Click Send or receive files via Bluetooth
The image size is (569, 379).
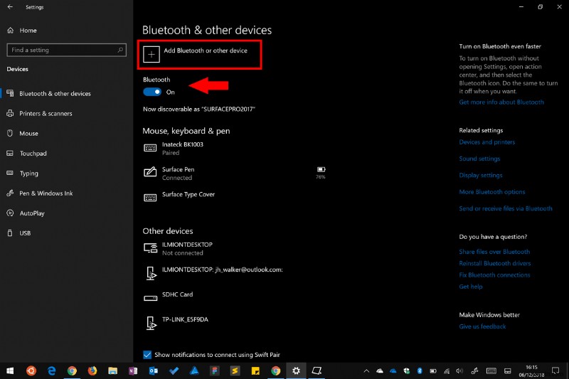coord(505,208)
